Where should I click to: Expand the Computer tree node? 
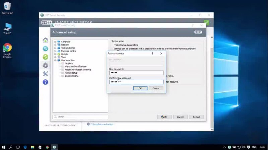point(55,42)
